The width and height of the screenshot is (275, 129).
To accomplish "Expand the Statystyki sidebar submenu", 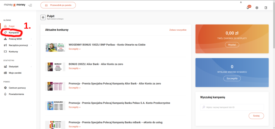I will pos(31,67).
